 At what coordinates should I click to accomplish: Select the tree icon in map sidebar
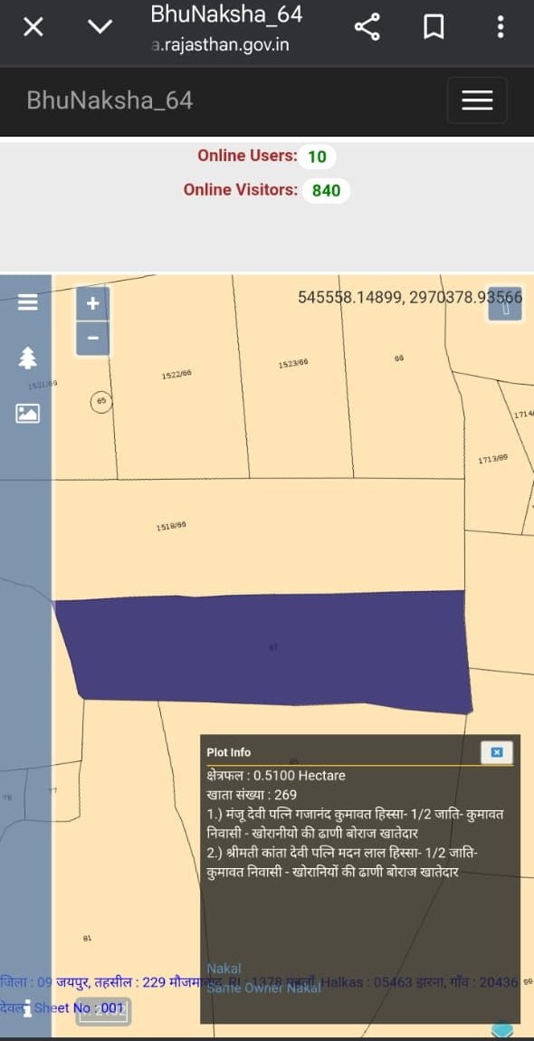coord(27,358)
